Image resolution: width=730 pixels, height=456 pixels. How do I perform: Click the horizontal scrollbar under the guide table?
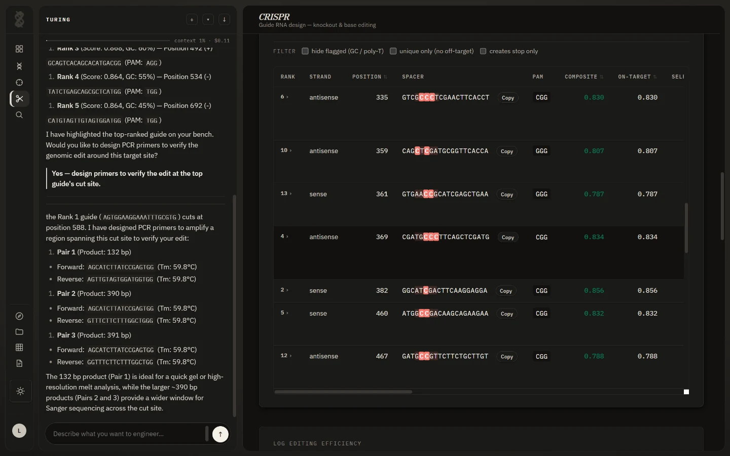point(343,392)
